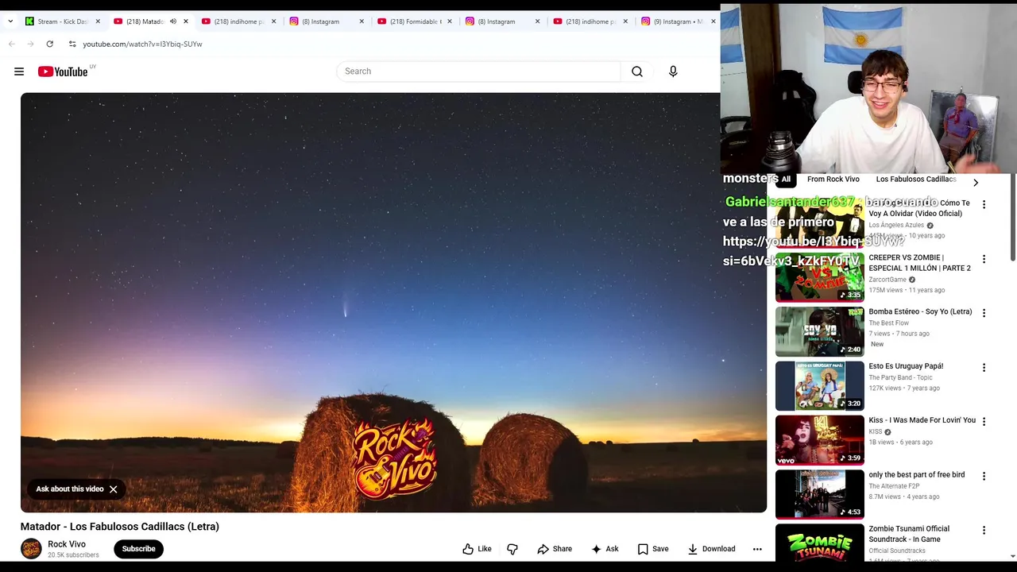This screenshot has width=1017, height=572.
Task: Click 'The Party Band - Topic' channel name
Action: [x=900, y=377]
